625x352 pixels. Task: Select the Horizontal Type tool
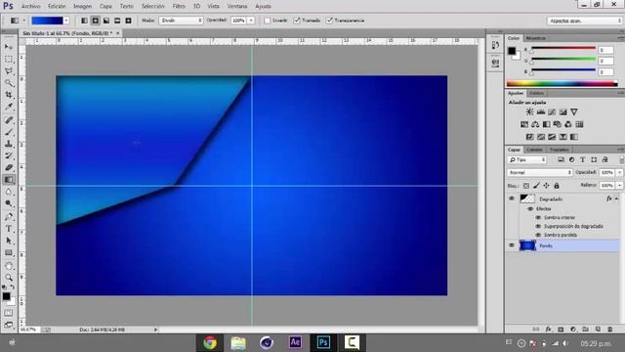(9, 229)
